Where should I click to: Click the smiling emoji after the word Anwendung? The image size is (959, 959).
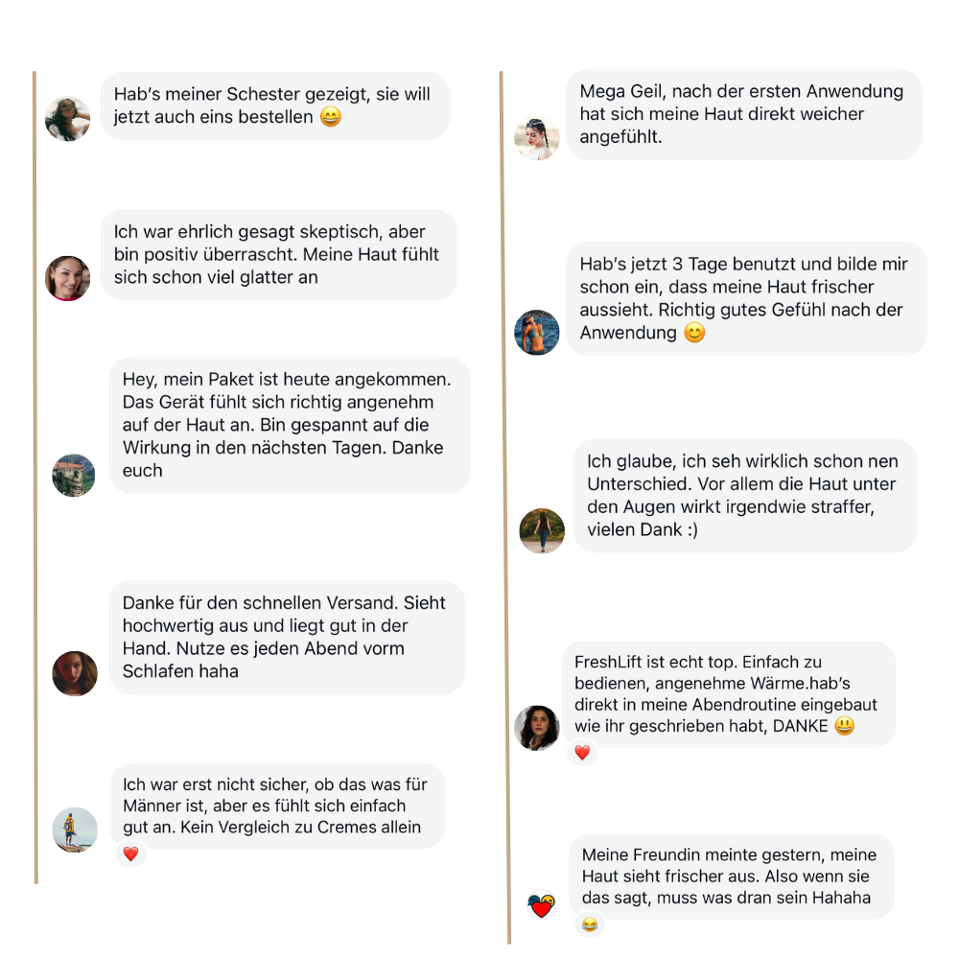click(x=694, y=333)
